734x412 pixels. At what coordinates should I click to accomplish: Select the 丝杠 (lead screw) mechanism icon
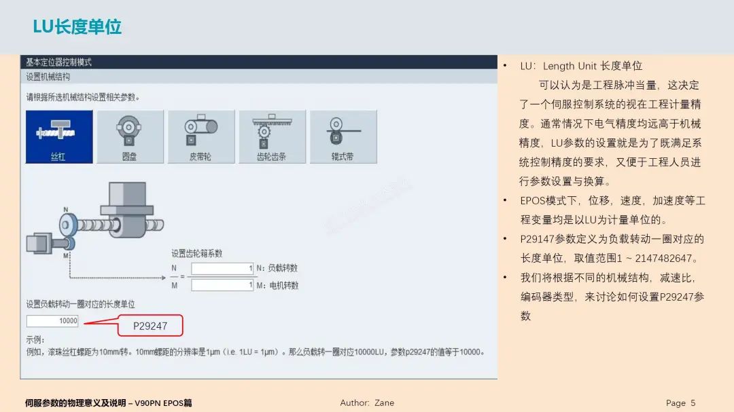pyautogui.click(x=58, y=136)
